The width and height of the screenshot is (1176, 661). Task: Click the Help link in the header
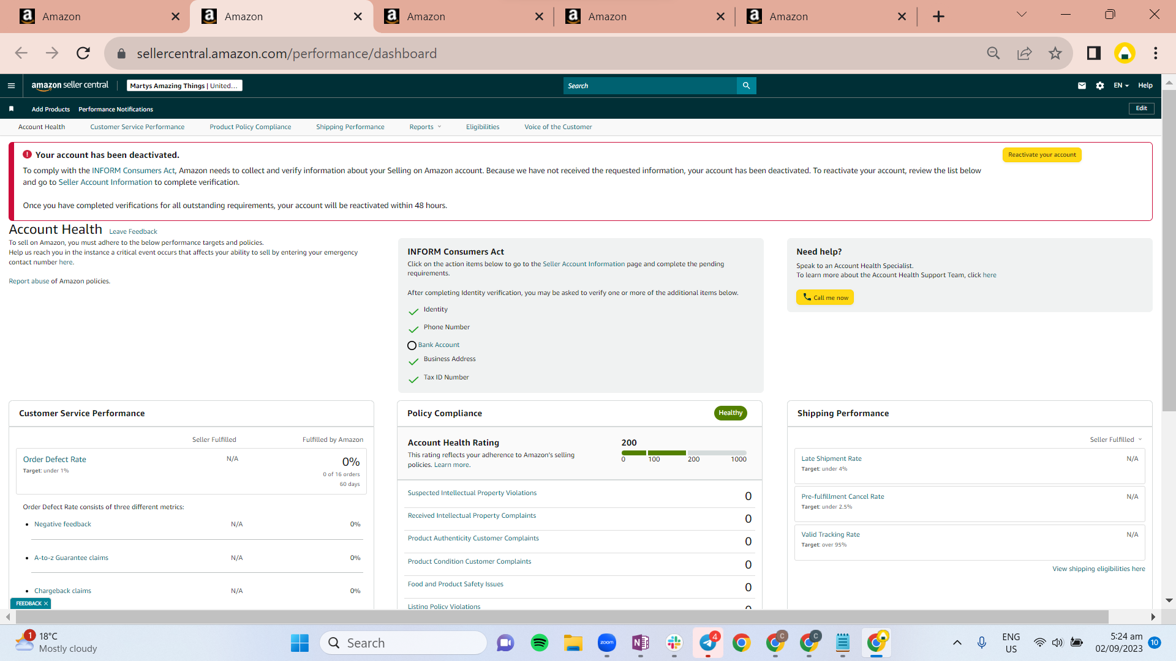click(1145, 86)
